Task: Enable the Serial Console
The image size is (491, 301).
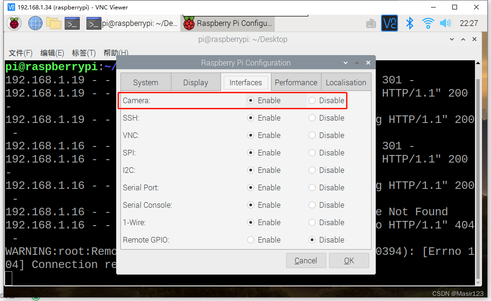Action: coord(264,205)
